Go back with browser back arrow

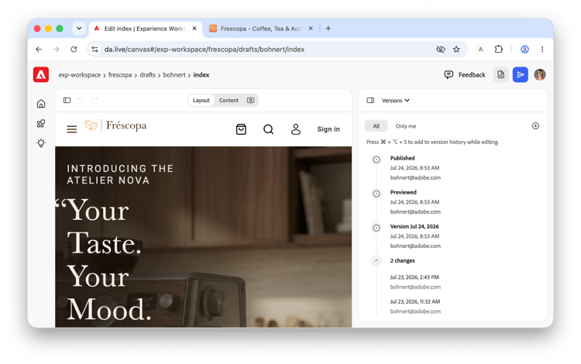click(x=39, y=50)
